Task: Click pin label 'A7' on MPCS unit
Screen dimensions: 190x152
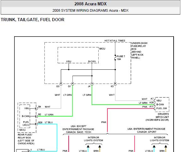Action: click(152, 99)
